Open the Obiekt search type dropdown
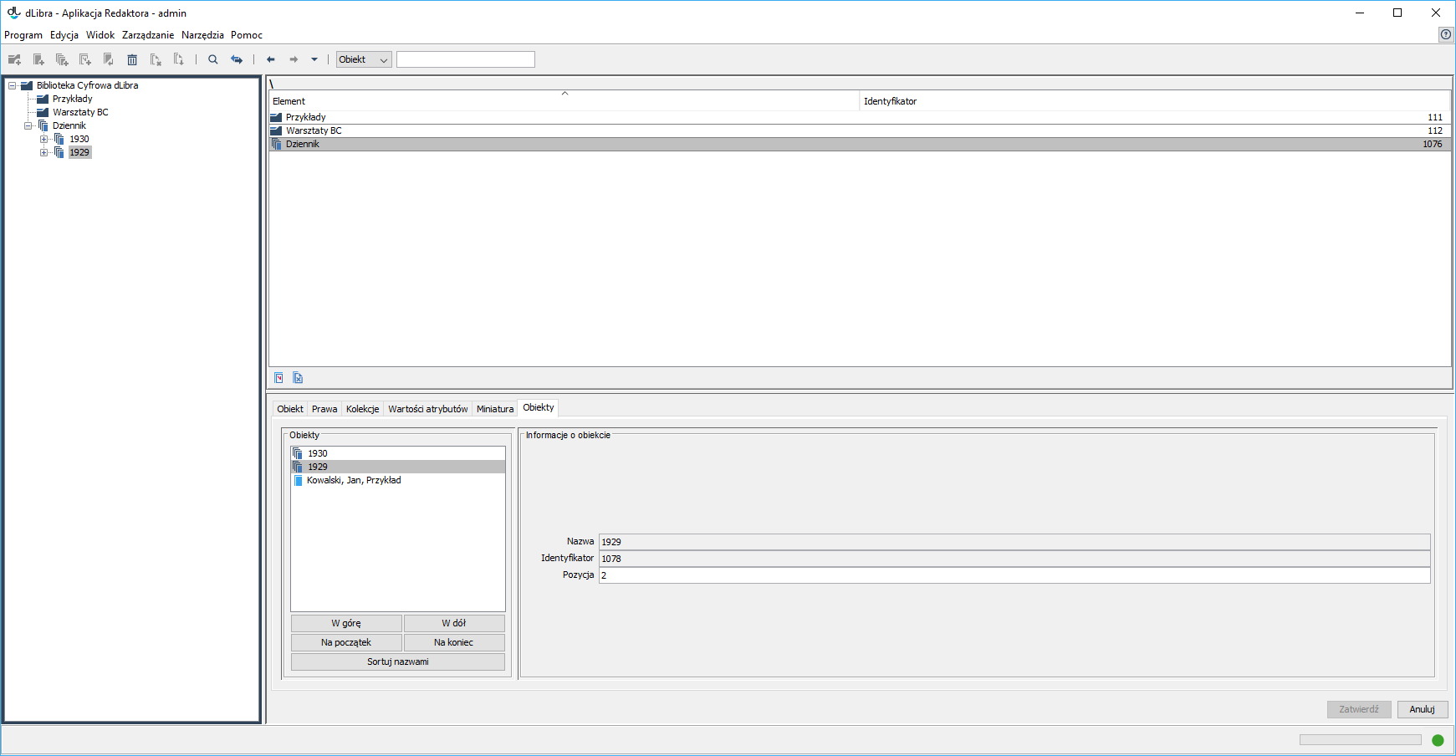Image resolution: width=1456 pixels, height=756 pixels. click(364, 59)
